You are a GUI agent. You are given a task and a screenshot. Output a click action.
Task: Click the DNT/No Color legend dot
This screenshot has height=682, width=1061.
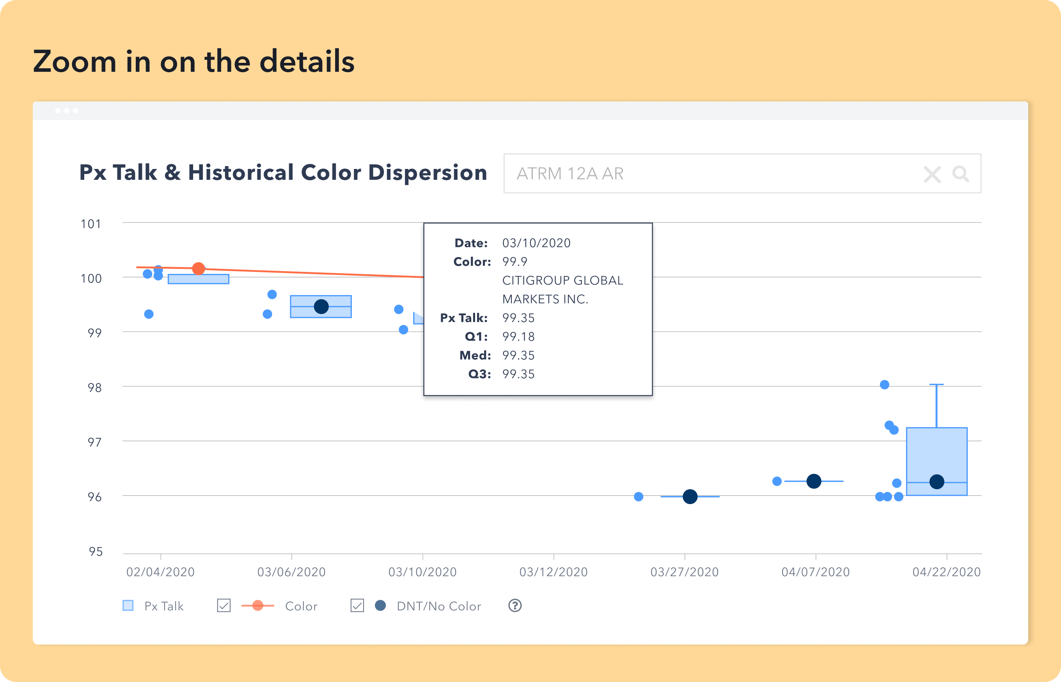pyautogui.click(x=380, y=606)
